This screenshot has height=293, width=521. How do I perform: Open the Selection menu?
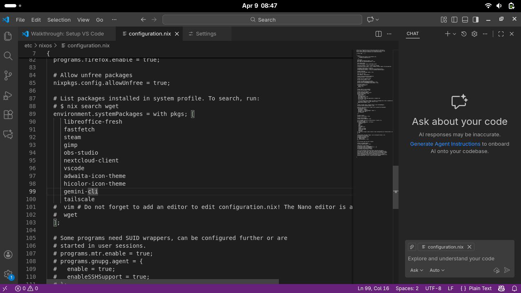click(59, 20)
